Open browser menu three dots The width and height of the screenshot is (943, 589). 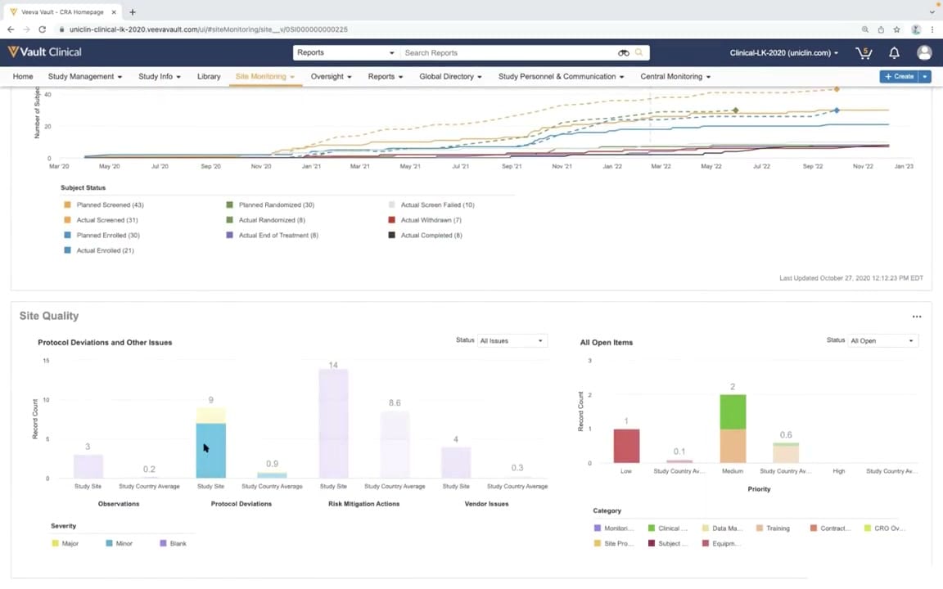pyautogui.click(x=932, y=29)
